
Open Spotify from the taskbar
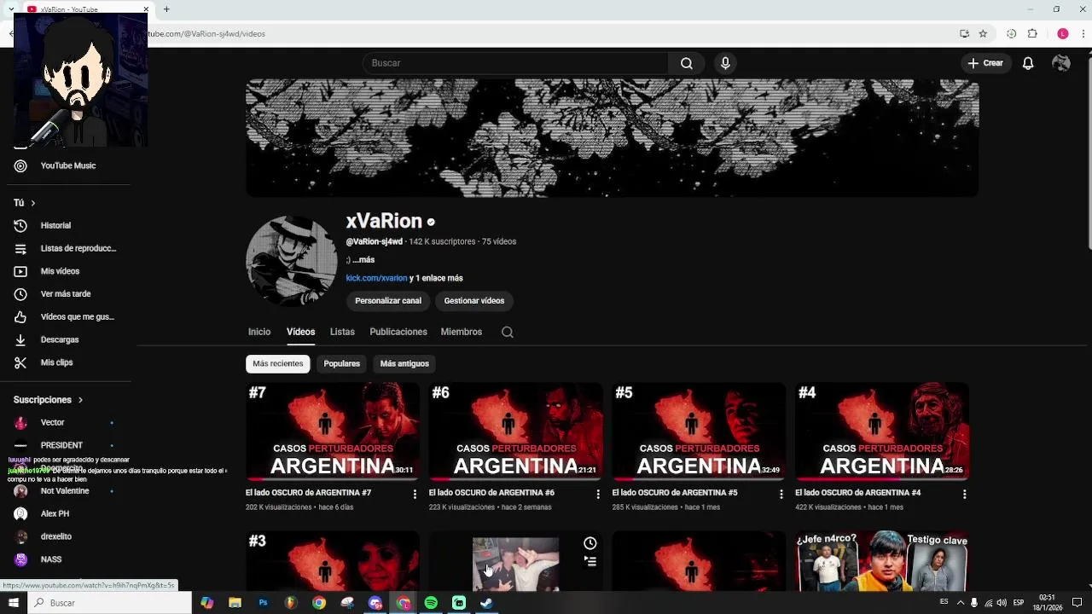(x=431, y=603)
